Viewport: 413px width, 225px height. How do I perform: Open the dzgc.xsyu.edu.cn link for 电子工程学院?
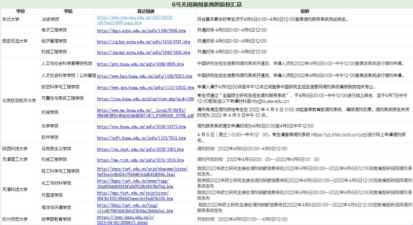click(x=141, y=31)
